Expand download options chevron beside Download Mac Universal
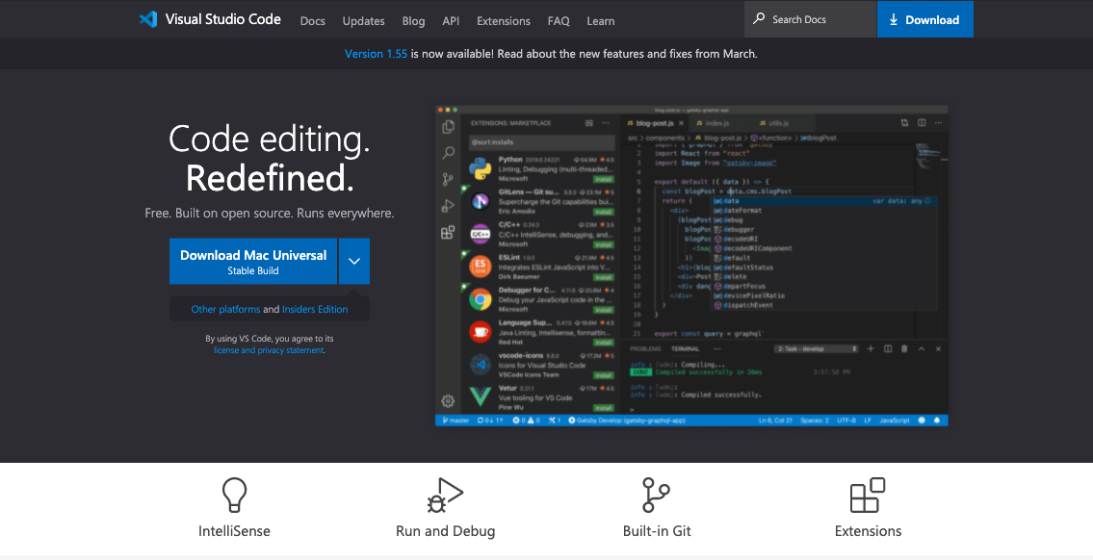The height and width of the screenshot is (560, 1093). tap(354, 261)
